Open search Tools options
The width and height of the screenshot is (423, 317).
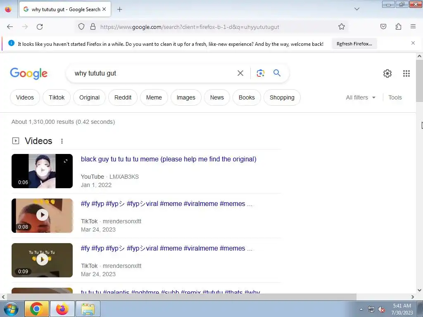[x=395, y=97]
